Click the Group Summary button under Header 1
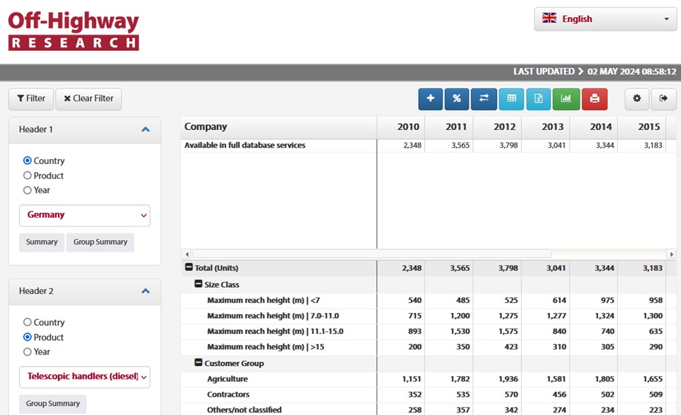 click(x=100, y=242)
